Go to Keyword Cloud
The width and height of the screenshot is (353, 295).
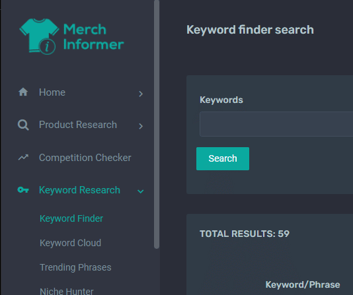(x=71, y=243)
